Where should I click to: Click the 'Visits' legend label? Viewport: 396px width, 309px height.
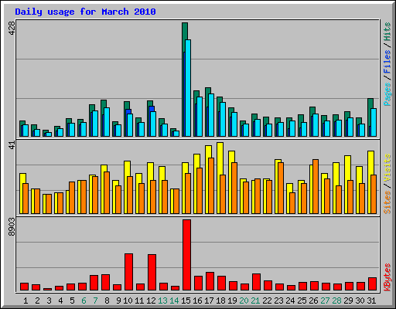(387, 168)
